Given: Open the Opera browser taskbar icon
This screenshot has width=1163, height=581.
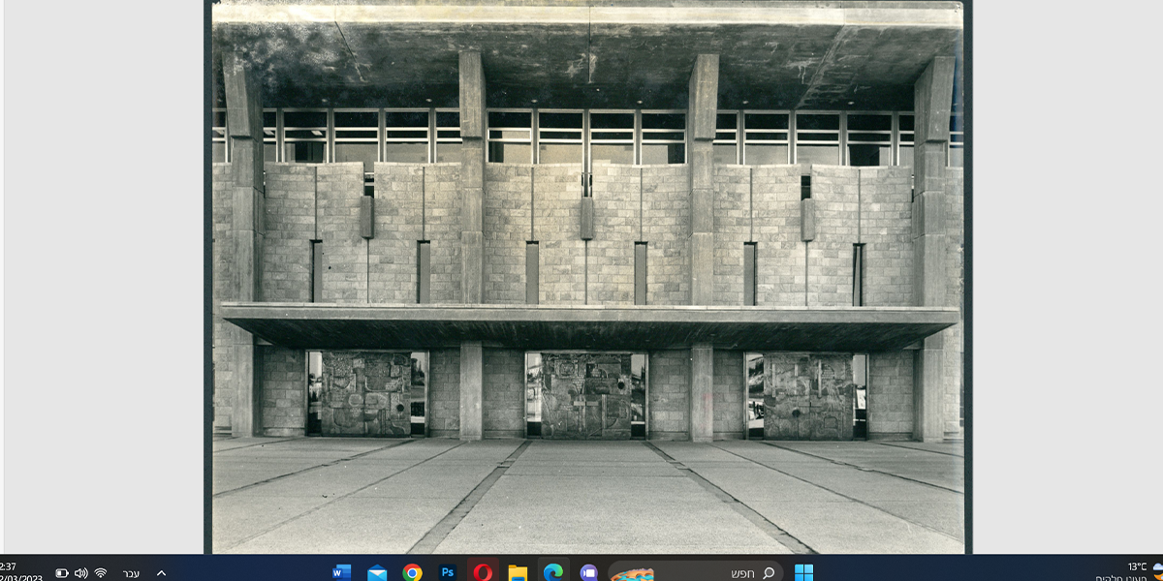Looking at the screenshot, I should pyautogui.click(x=483, y=572).
